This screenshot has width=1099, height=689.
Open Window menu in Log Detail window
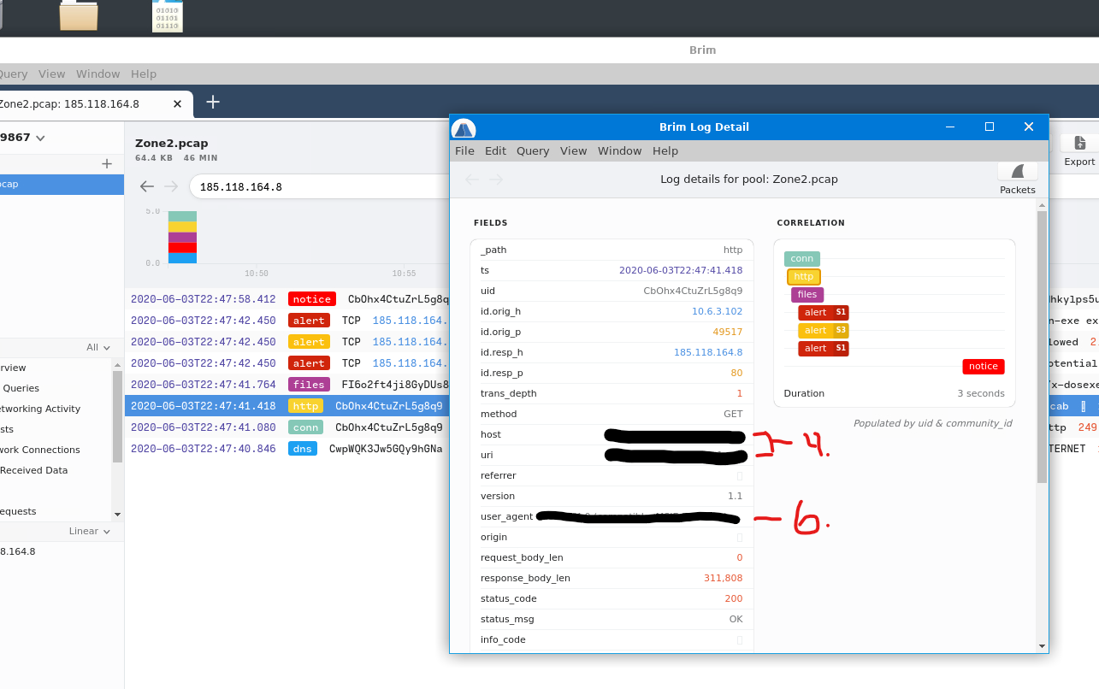(x=619, y=150)
